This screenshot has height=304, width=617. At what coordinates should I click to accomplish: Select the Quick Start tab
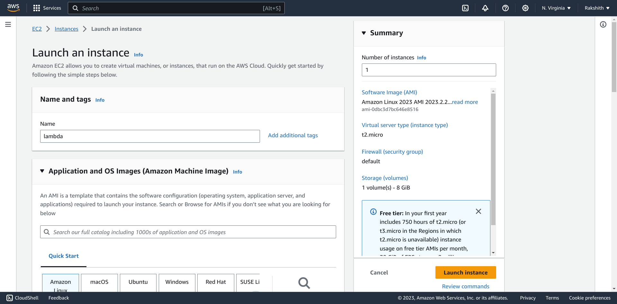pos(64,256)
